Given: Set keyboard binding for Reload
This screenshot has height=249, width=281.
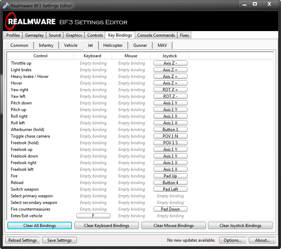Looking at the screenshot, I should (x=93, y=183).
